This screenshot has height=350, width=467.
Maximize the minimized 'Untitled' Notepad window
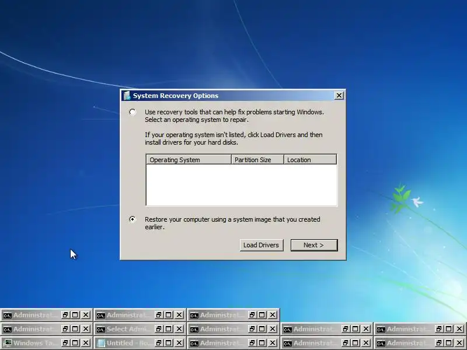tap(169, 343)
